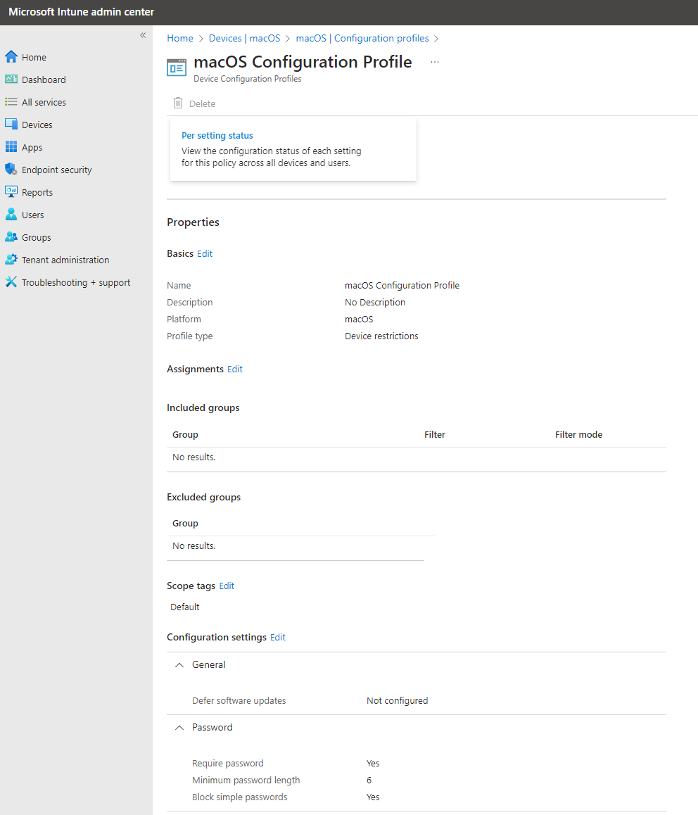
Task: Collapse the Password settings section
Action: click(179, 727)
